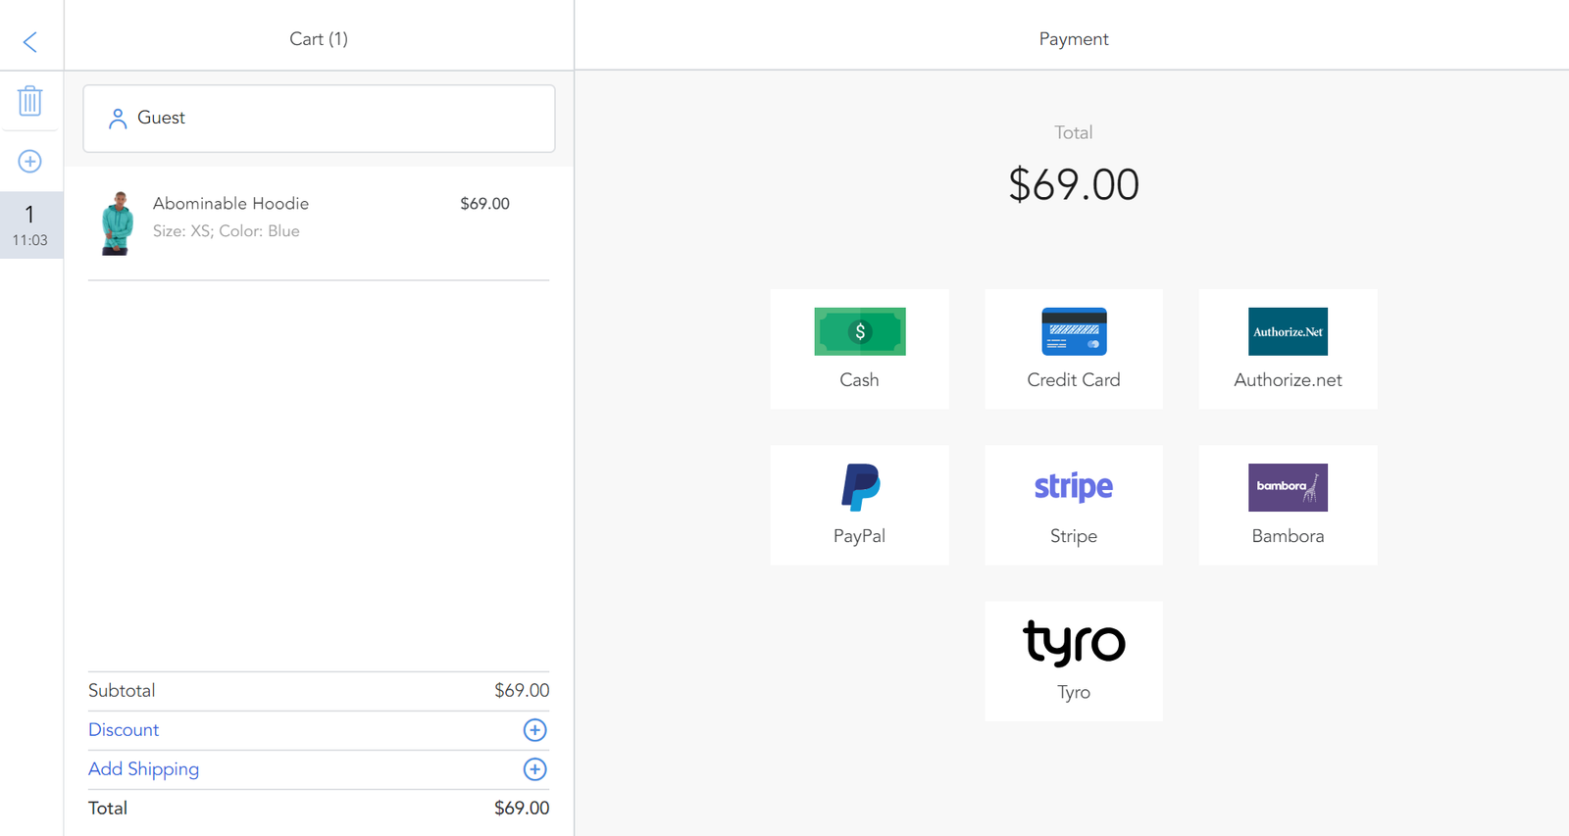
Task: Choose Cash payment method
Action: (859, 349)
